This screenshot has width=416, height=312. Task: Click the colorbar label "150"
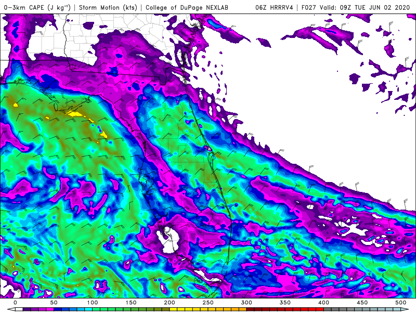click(131, 303)
